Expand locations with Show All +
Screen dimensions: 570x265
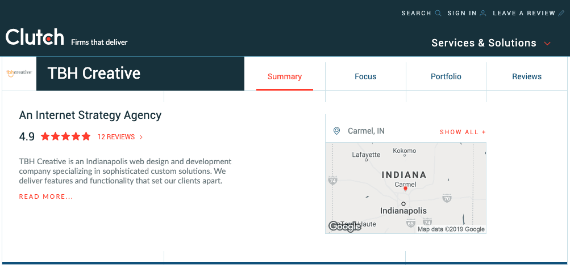click(x=463, y=132)
